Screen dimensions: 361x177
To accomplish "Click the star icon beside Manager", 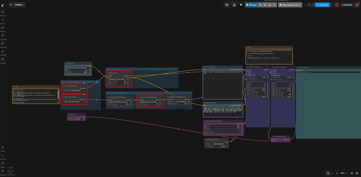I will tap(260, 5).
